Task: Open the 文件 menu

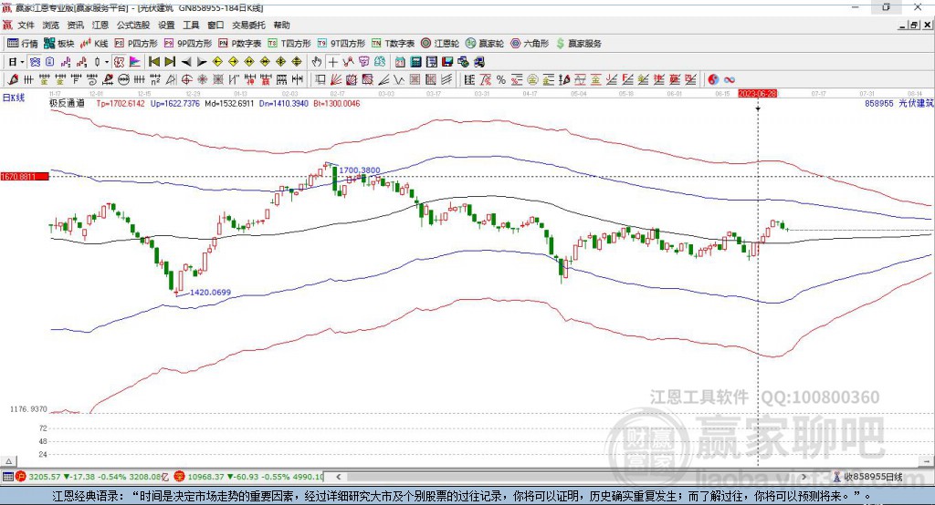Action: 26,25
